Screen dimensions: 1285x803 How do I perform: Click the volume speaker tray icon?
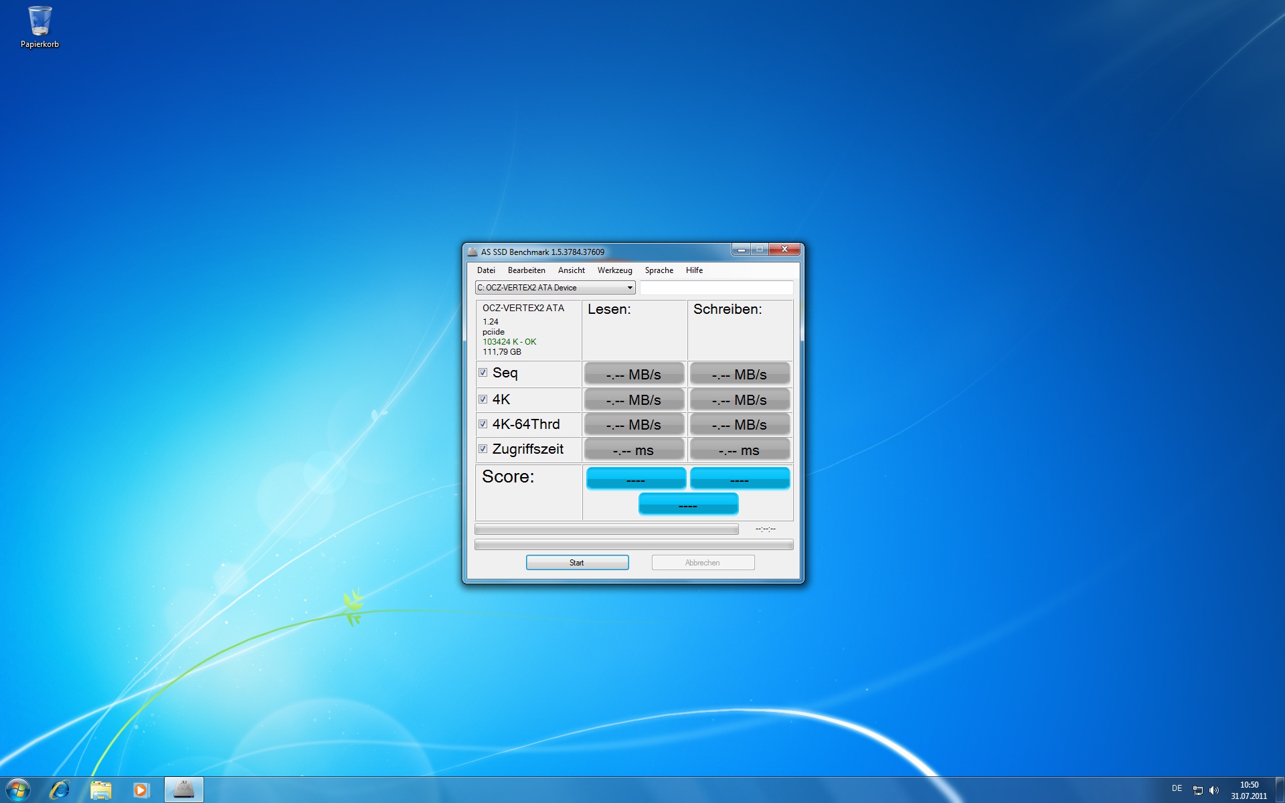[x=1214, y=790]
